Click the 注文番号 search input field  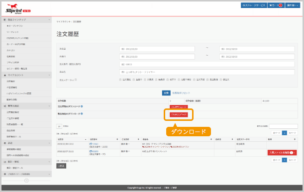[207, 64]
